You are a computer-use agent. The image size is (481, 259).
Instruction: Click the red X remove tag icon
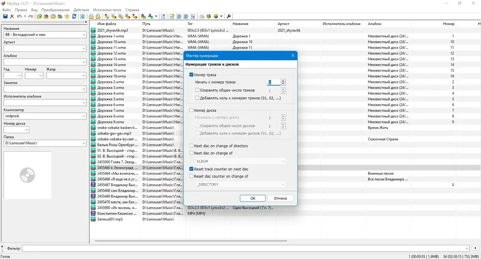coord(12,16)
